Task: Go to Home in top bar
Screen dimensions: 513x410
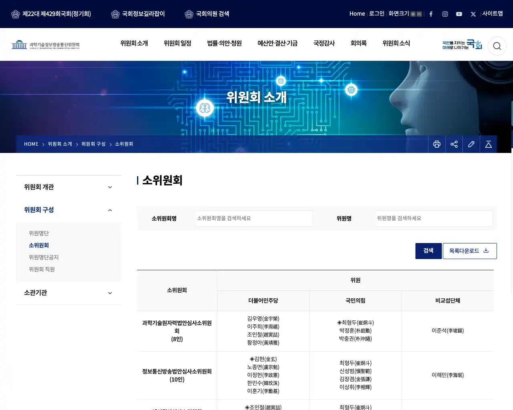Action: tap(357, 14)
